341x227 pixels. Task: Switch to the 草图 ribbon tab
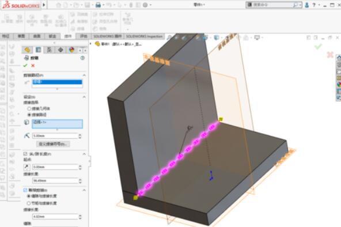click(21, 36)
